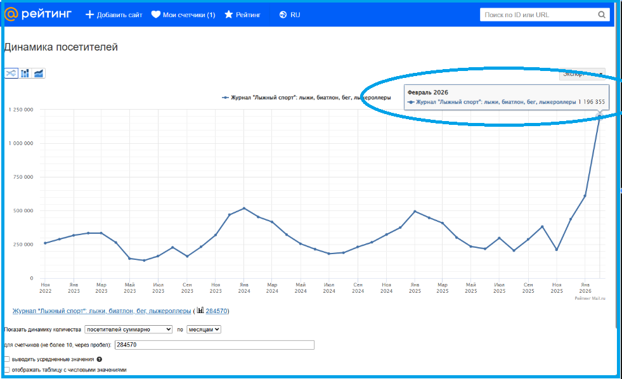
Task: Toggle the chart legend series entry
Action: (x=306, y=98)
